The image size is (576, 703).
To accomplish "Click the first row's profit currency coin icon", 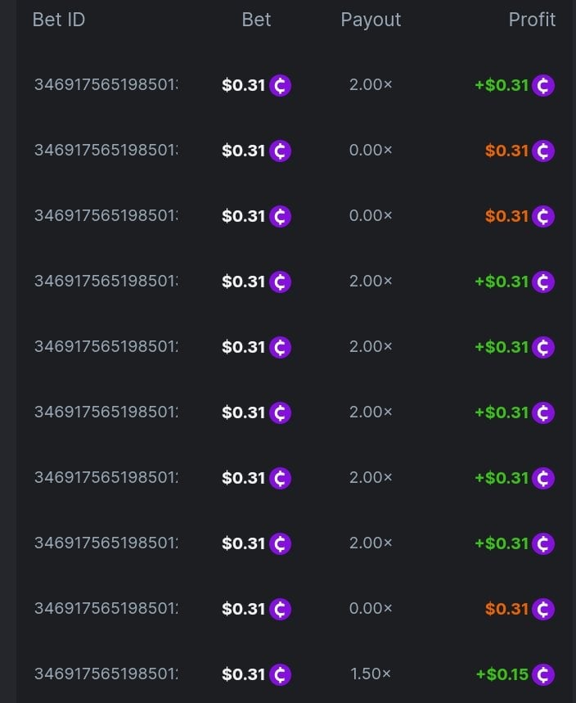I will tap(543, 85).
